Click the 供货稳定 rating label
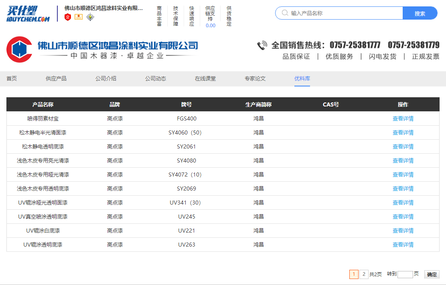 tap(229, 16)
